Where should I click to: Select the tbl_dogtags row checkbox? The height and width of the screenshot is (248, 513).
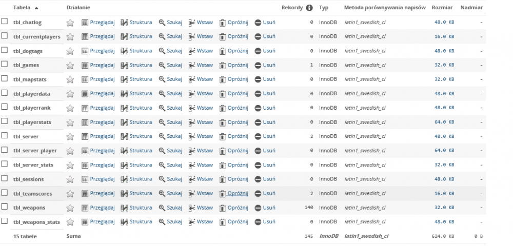pos(5,51)
